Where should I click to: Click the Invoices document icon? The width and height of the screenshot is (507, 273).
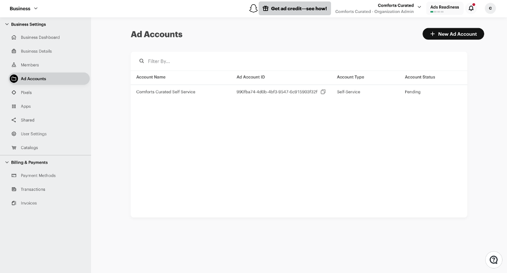pyautogui.click(x=14, y=203)
